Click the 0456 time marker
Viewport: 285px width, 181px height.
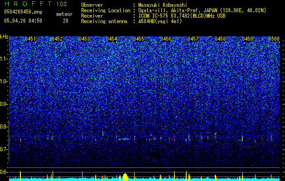pyautogui.click(x=166, y=39)
